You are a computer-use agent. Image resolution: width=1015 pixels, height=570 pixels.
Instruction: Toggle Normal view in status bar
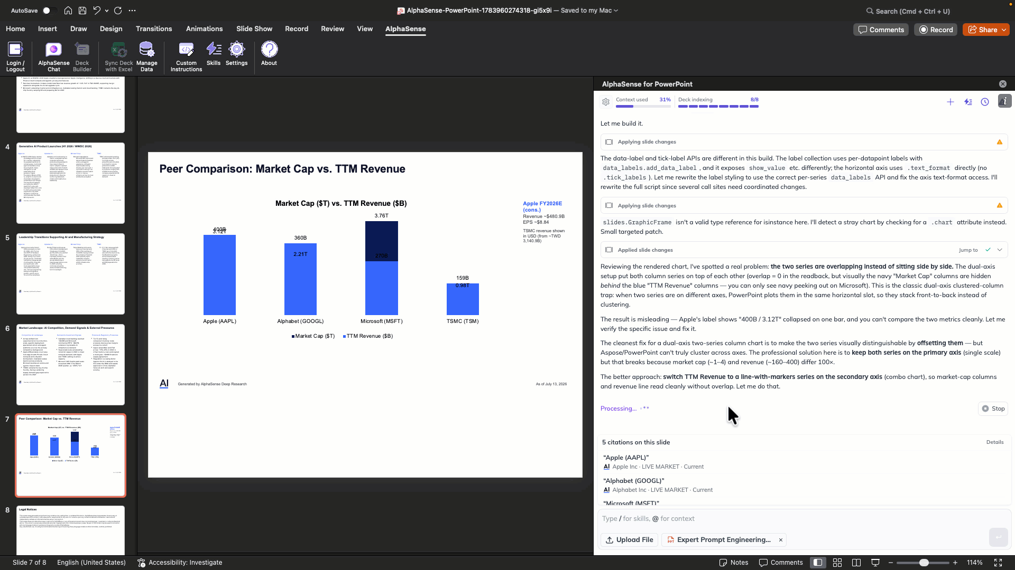[x=818, y=563]
